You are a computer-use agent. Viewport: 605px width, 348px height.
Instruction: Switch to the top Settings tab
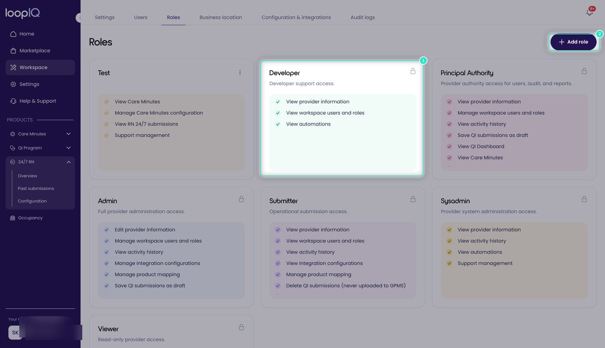point(105,17)
